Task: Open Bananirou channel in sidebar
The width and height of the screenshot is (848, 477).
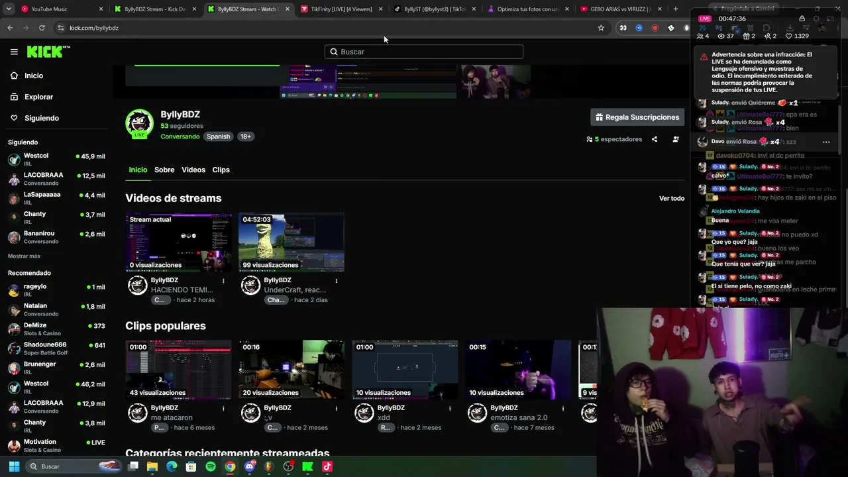Action: click(56, 237)
